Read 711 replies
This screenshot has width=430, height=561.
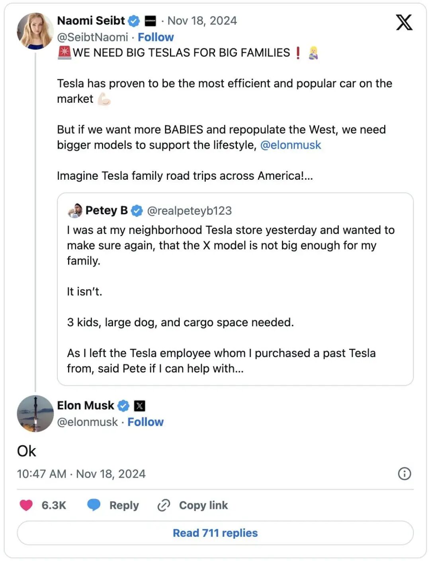(215, 533)
